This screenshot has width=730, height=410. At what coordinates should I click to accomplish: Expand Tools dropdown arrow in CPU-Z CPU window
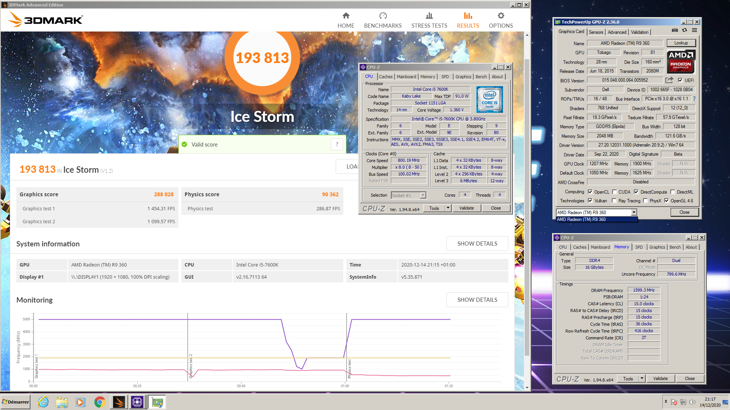pyautogui.click(x=448, y=208)
